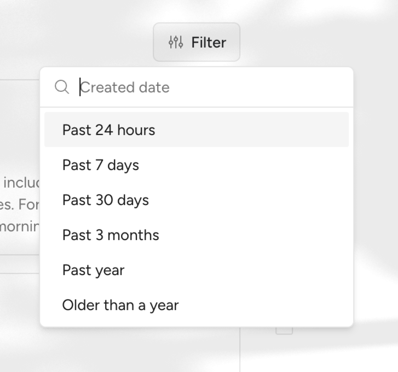Filter to items created in the last week

[101, 165]
